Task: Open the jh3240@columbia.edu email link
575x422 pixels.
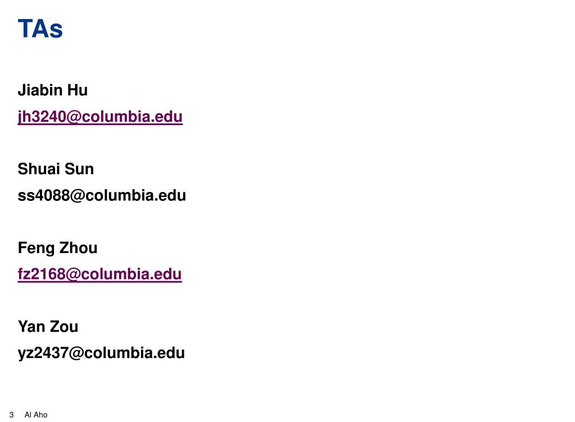Action: click(100, 117)
